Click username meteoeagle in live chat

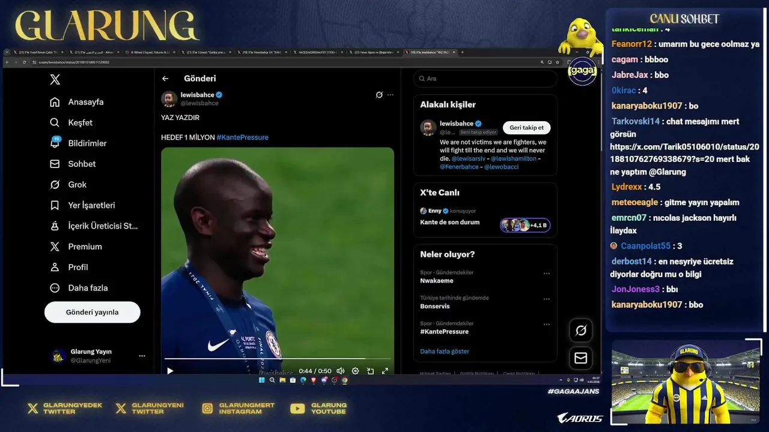[x=634, y=202]
